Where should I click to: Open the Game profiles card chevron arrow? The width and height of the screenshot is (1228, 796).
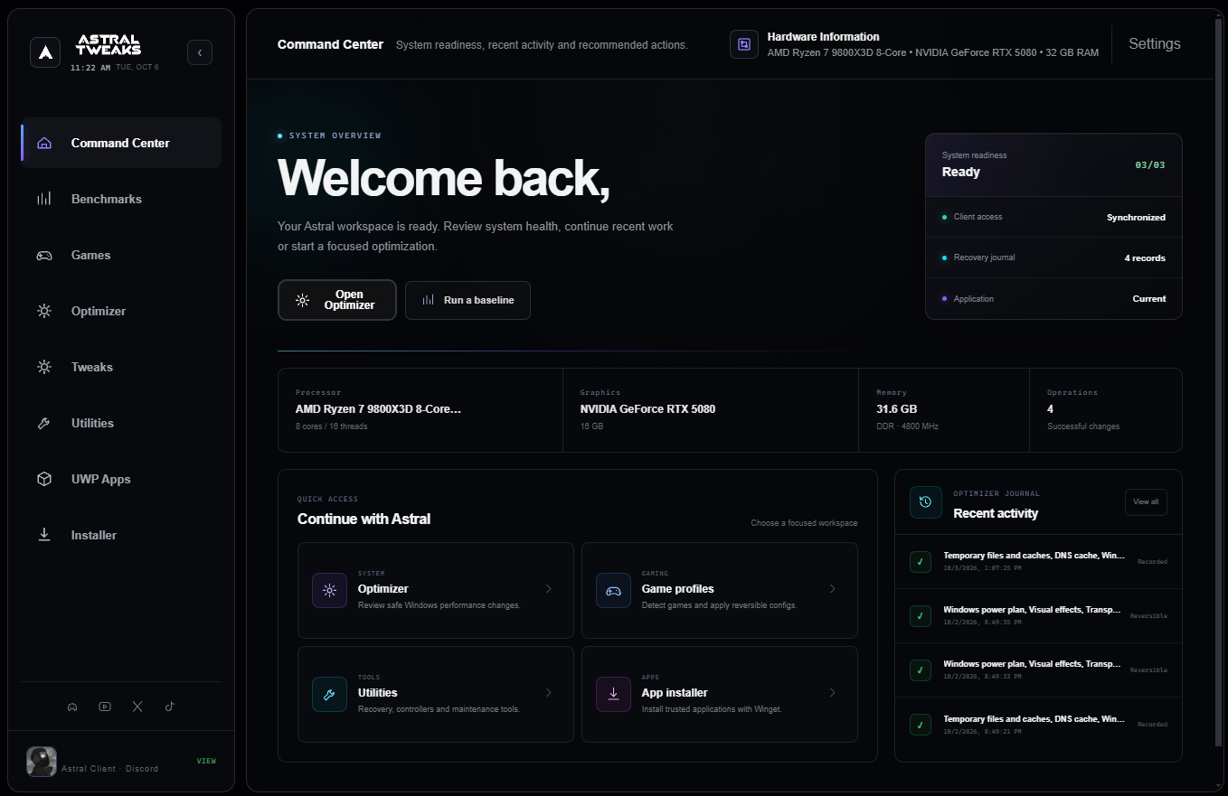832,589
